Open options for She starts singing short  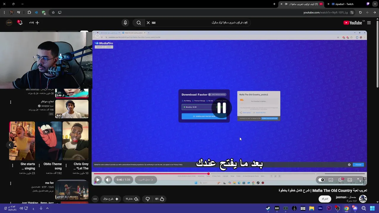click(12, 166)
